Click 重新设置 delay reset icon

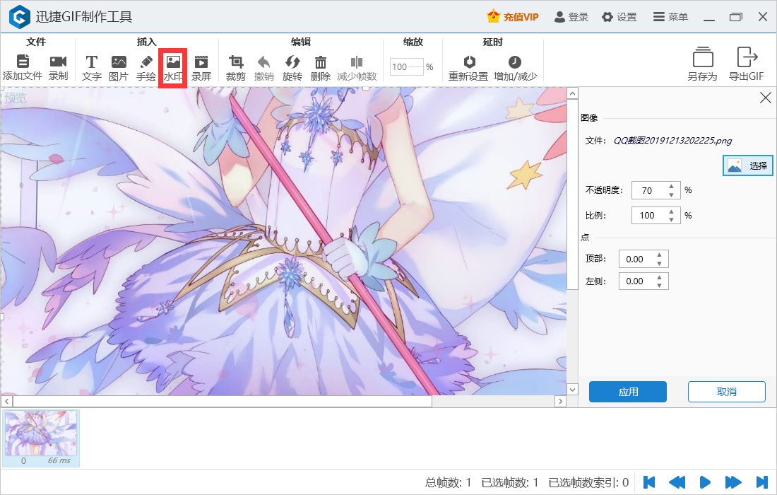(469, 62)
